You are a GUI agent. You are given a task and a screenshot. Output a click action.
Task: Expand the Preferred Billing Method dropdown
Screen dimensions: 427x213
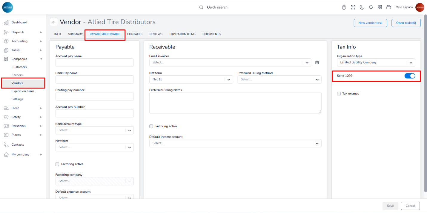click(279, 80)
